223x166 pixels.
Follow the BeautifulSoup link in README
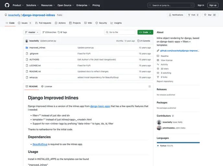[x=40, y=144]
